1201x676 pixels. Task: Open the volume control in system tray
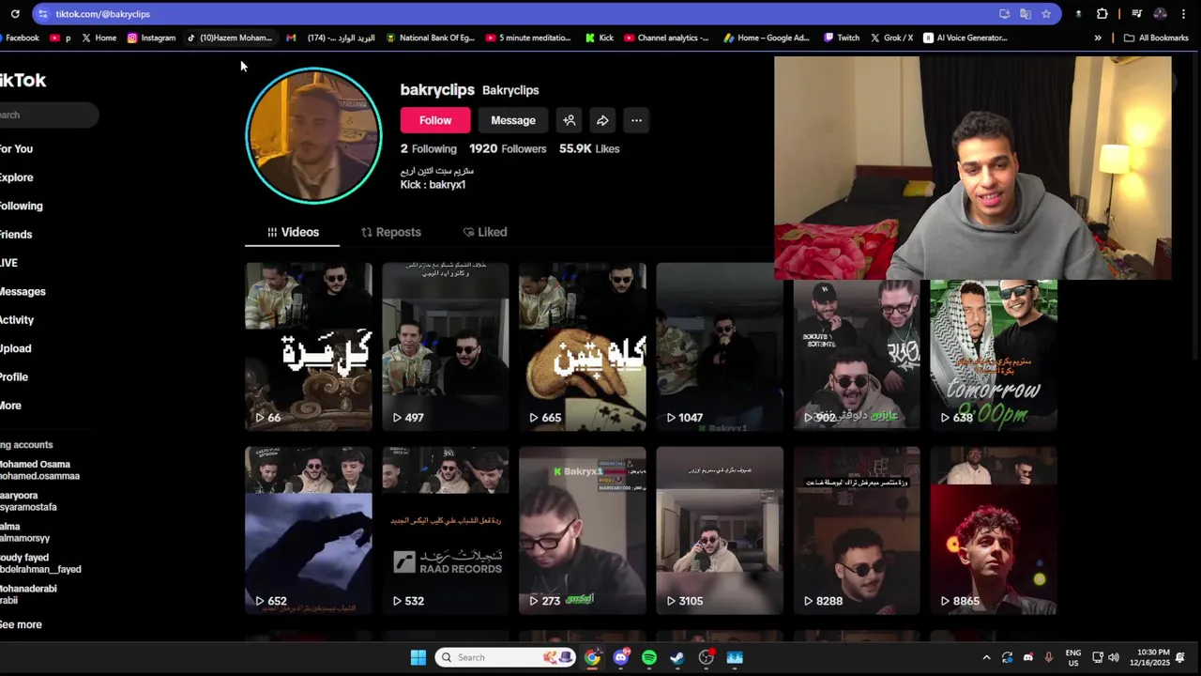[x=1114, y=657]
